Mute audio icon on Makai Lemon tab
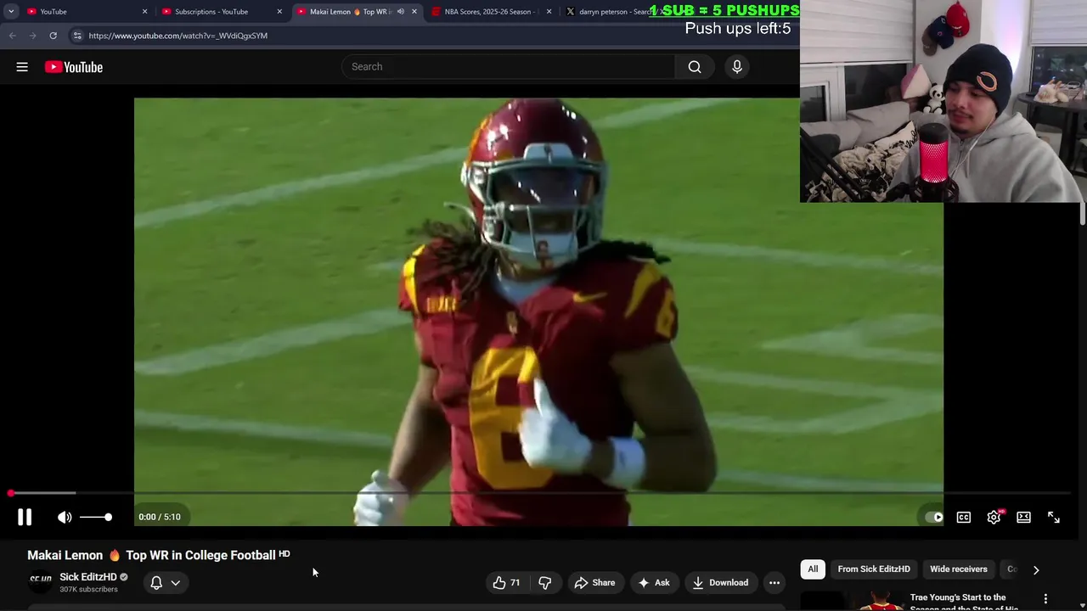The width and height of the screenshot is (1087, 611). [400, 12]
